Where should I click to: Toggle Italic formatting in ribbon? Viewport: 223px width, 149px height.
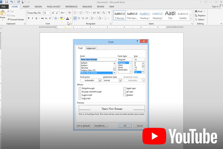(x=32, y=18)
